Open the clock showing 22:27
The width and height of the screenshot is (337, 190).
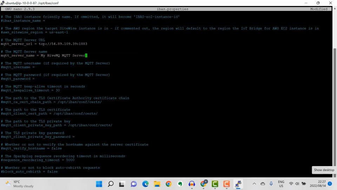(318, 184)
